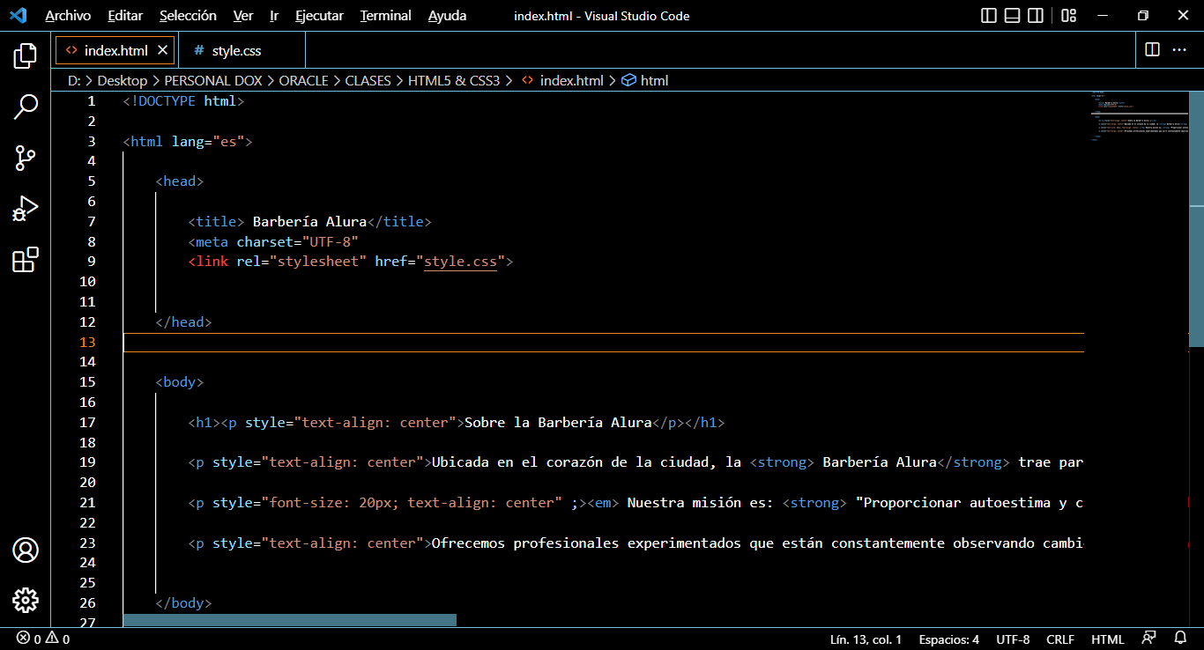
Task: Open the Ir menu
Action: click(274, 16)
